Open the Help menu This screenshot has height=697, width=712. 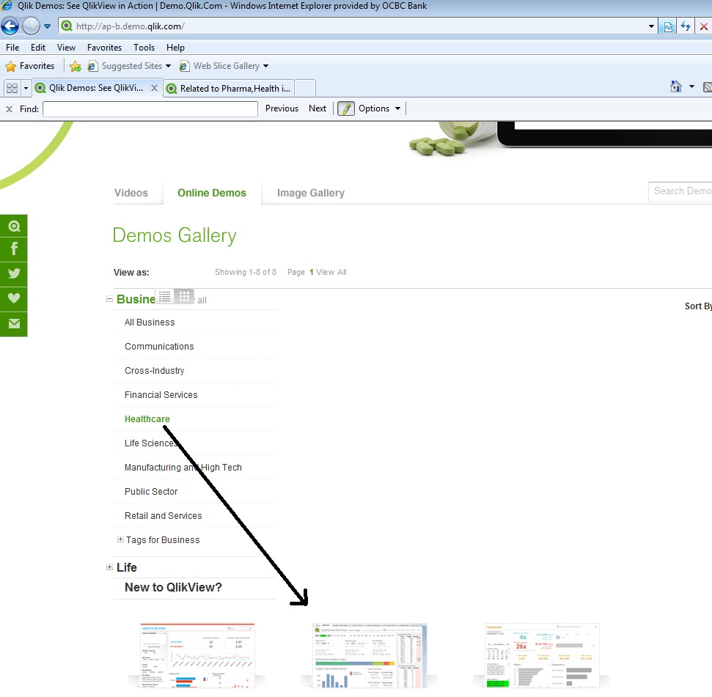pos(175,47)
